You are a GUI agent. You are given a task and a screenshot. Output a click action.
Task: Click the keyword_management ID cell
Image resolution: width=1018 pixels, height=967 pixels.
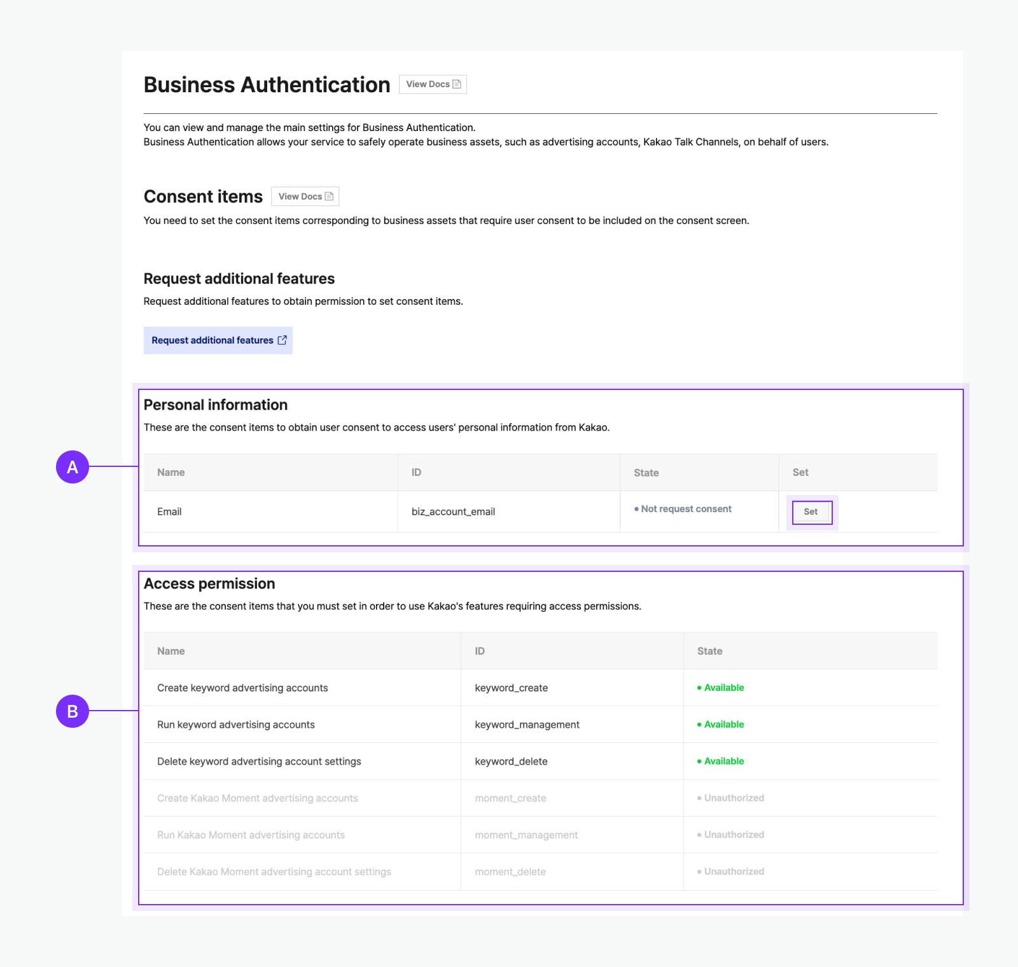tap(527, 725)
